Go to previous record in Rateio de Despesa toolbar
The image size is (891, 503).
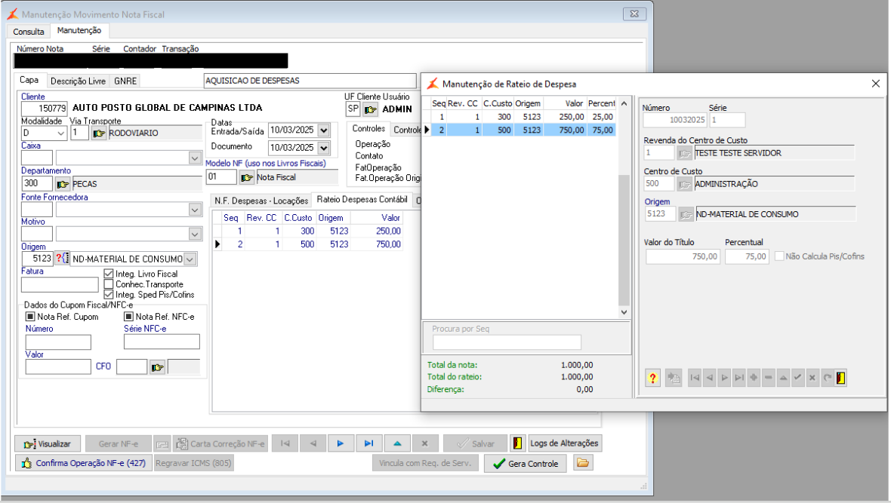coord(709,378)
